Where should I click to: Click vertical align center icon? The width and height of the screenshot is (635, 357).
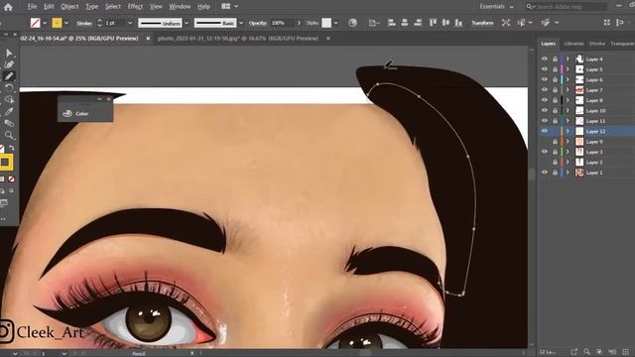pyautogui.click(x=445, y=23)
